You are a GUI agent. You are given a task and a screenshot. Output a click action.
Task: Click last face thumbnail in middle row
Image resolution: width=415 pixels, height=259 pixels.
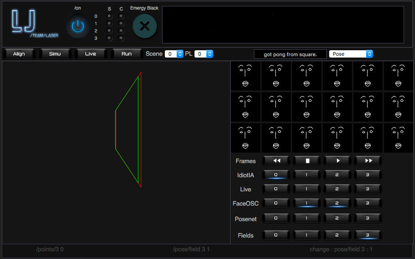click(x=398, y=107)
